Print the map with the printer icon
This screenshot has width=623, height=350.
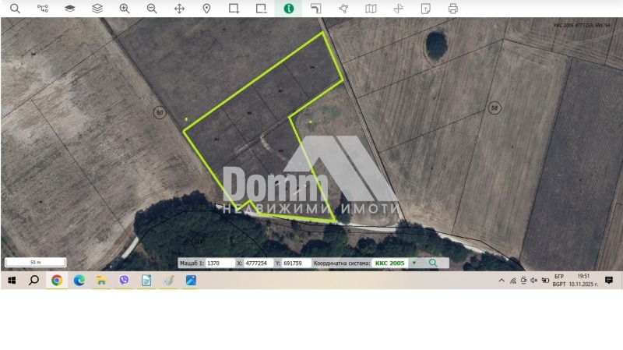(453, 9)
